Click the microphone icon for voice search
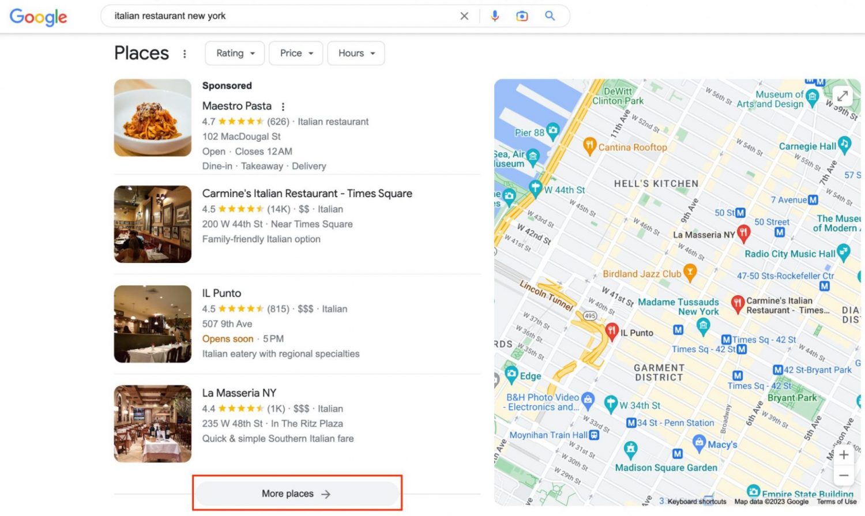This screenshot has width=865, height=516. tap(495, 16)
